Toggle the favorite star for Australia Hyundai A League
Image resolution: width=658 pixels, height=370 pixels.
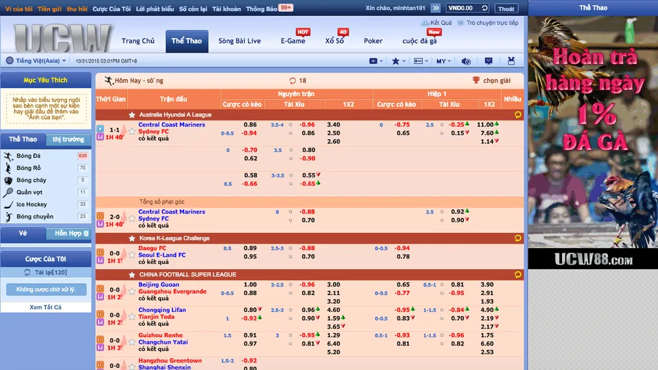(132, 115)
